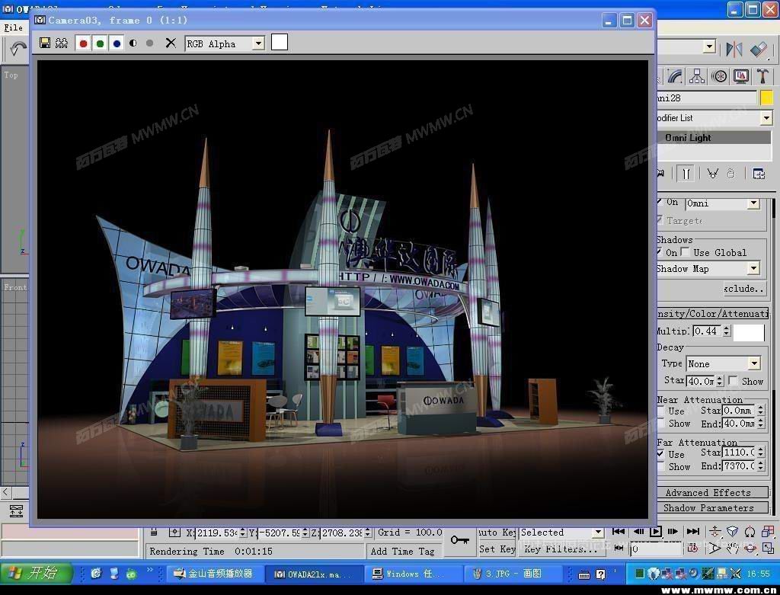This screenshot has width=780, height=595.
Task: Click the Exclude button
Action: coord(744,289)
